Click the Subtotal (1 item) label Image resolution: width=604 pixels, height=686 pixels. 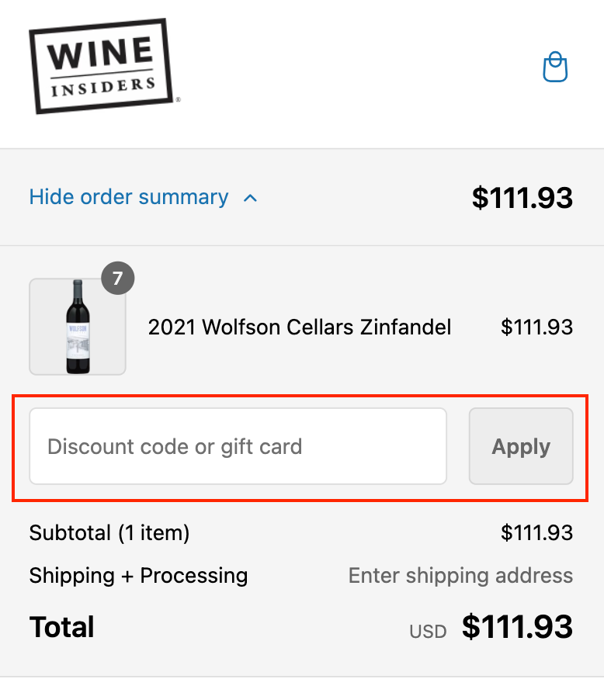click(109, 533)
